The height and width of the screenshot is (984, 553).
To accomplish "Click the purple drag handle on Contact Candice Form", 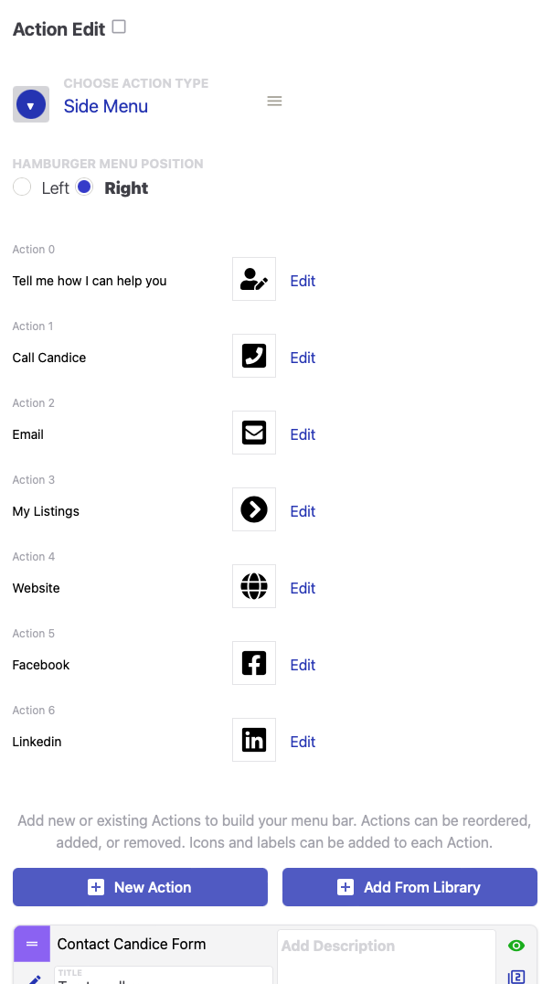I will pyautogui.click(x=32, y=944).
